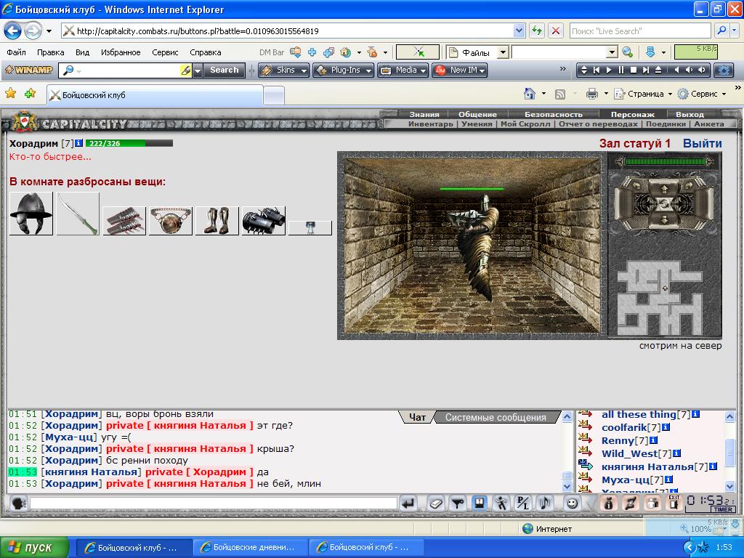Image resolution: width=744 pixels, height=558 pixels.
Task: Click the smiley emoticon button in chat bar
Action: (573, 503)
